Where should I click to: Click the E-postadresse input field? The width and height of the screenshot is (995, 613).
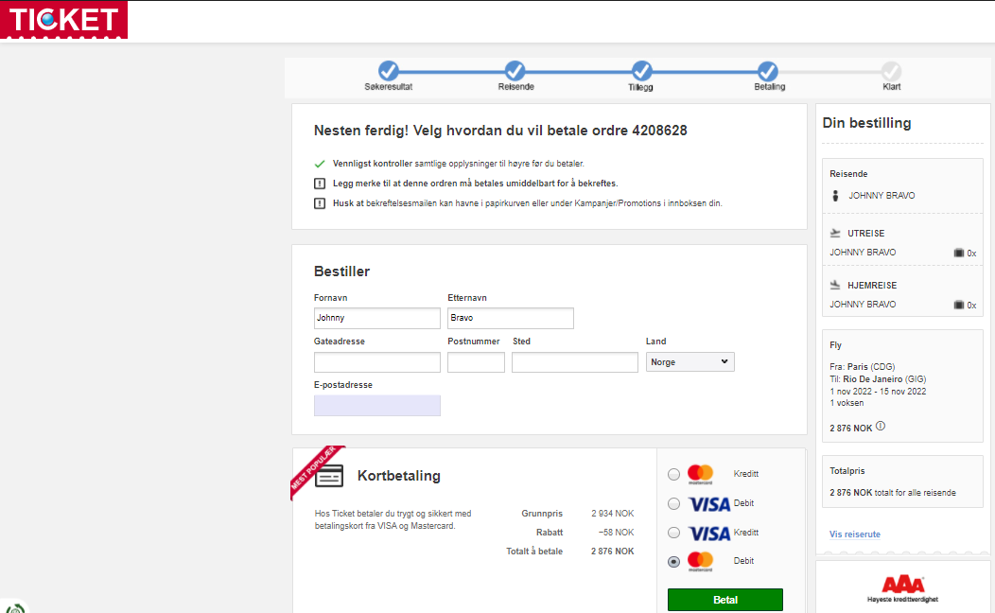(x=377, y=406)
